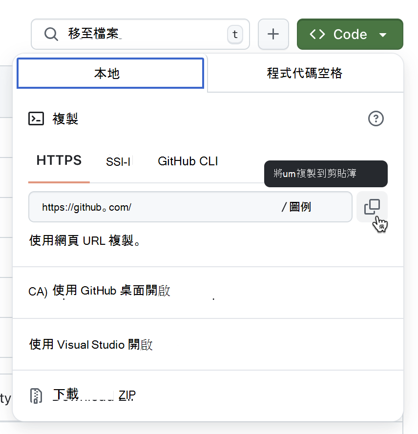Viewport: 418px width, 434px height.
Task: Download the ZIP via 下載 ZIP
Action: (208, 395)
